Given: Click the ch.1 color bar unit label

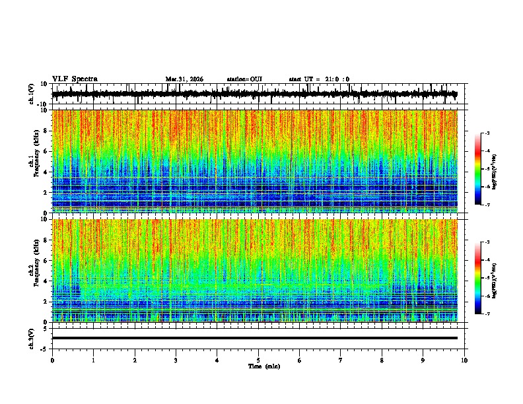Looking at the screenshot, I should tap(495, 172).
